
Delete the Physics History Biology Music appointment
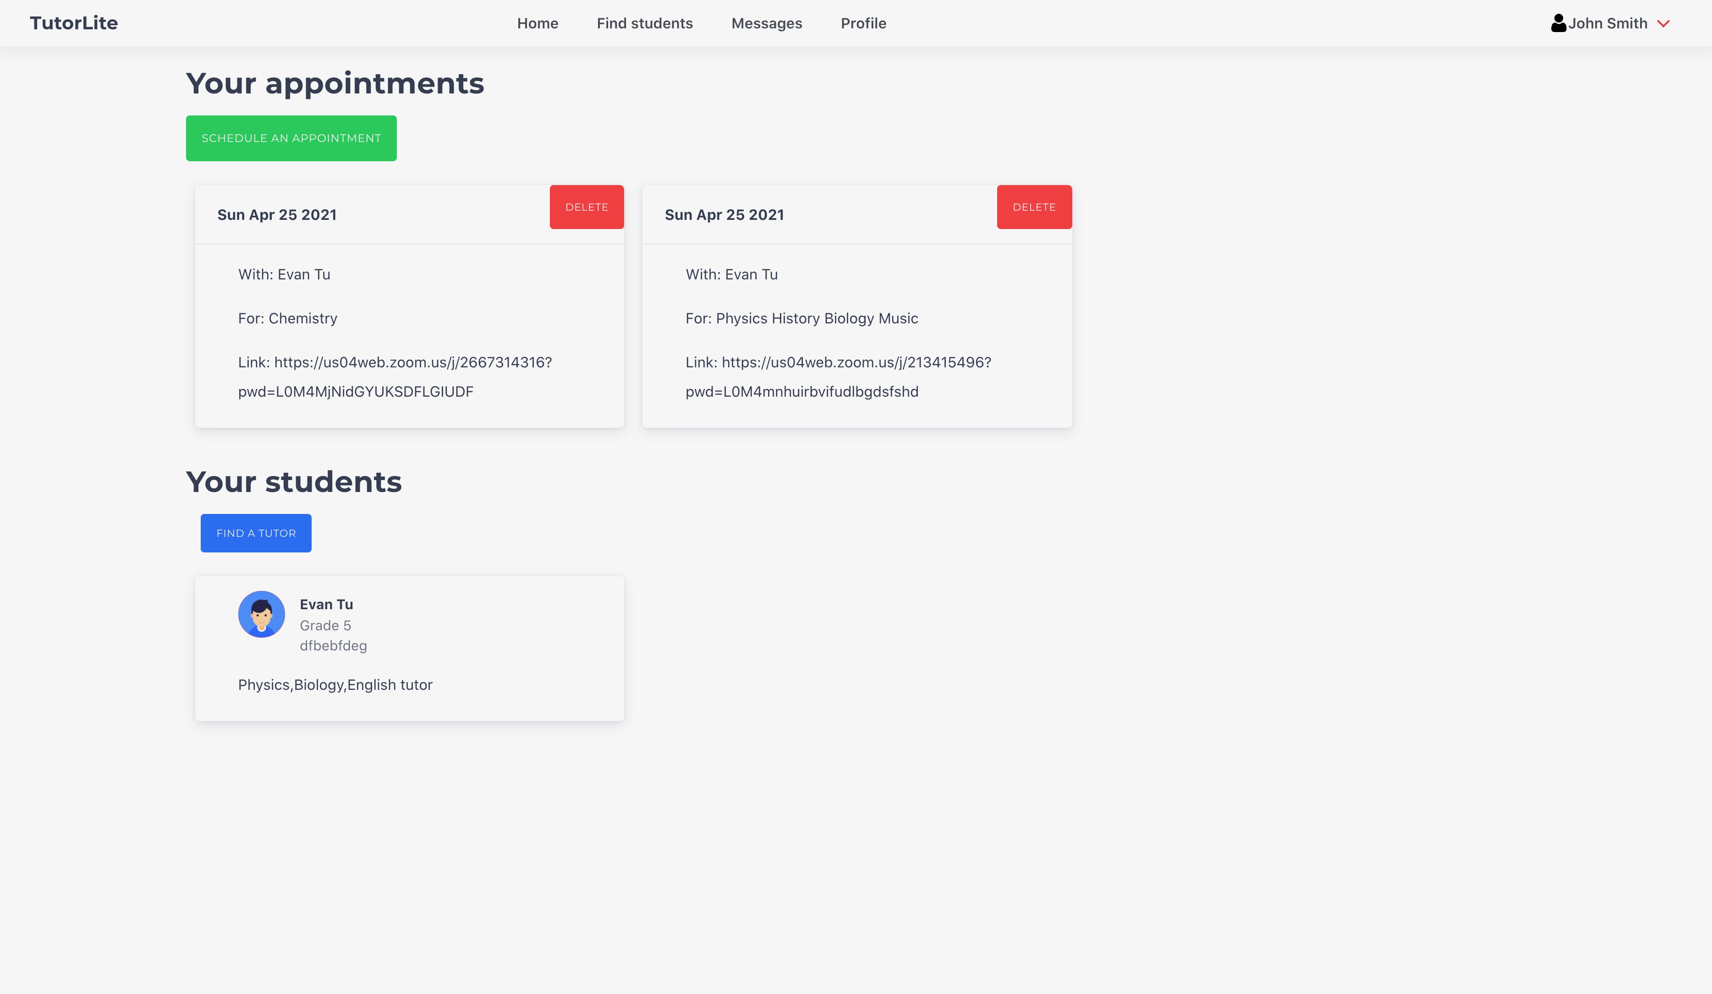(x=1033, y=207)
